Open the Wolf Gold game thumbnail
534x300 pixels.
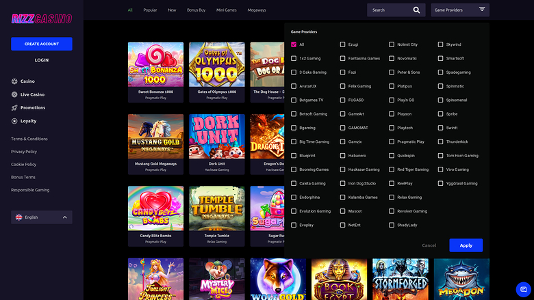click(x=278, y=279)
